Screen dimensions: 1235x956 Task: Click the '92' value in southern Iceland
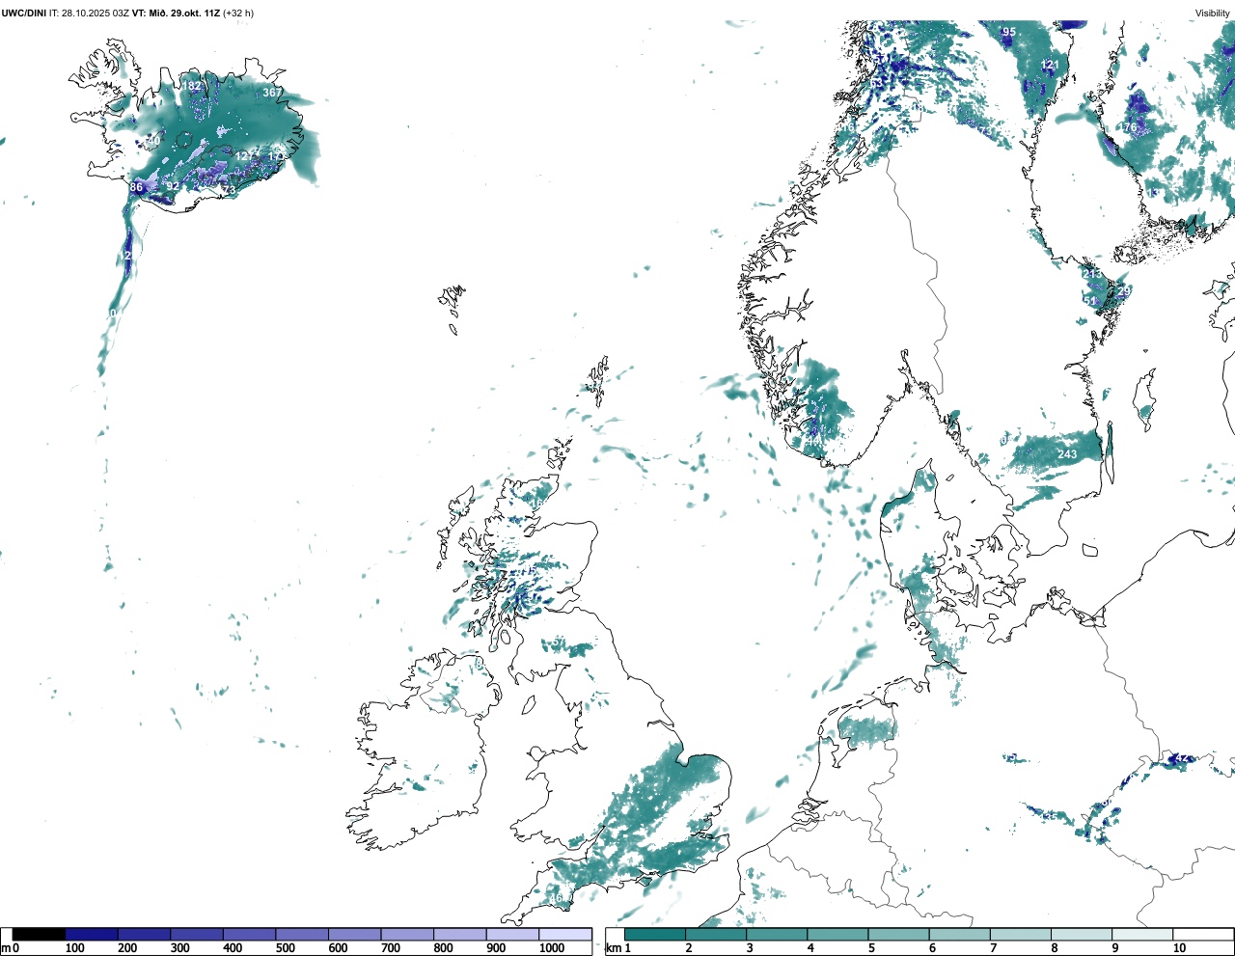point(173,187)
